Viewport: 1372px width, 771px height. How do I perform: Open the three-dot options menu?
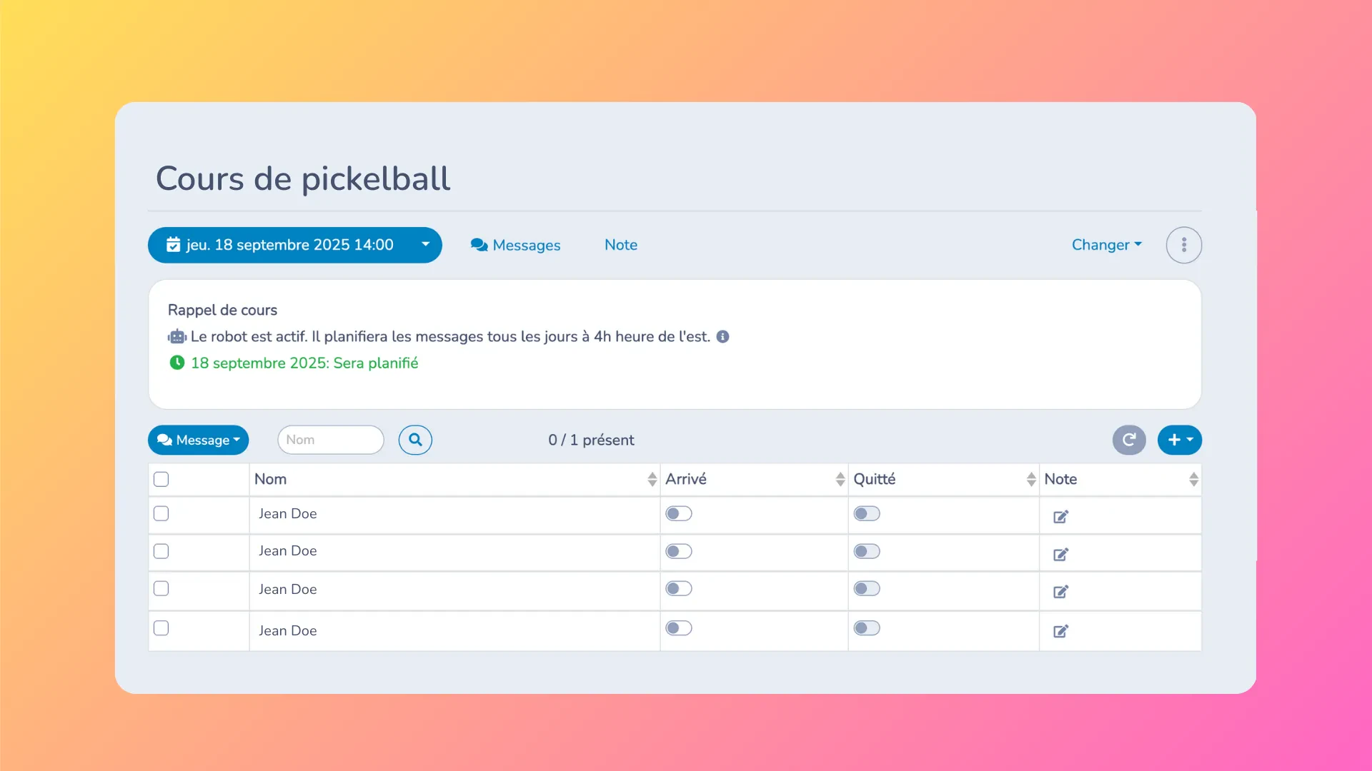click(x=1183, y=245)
